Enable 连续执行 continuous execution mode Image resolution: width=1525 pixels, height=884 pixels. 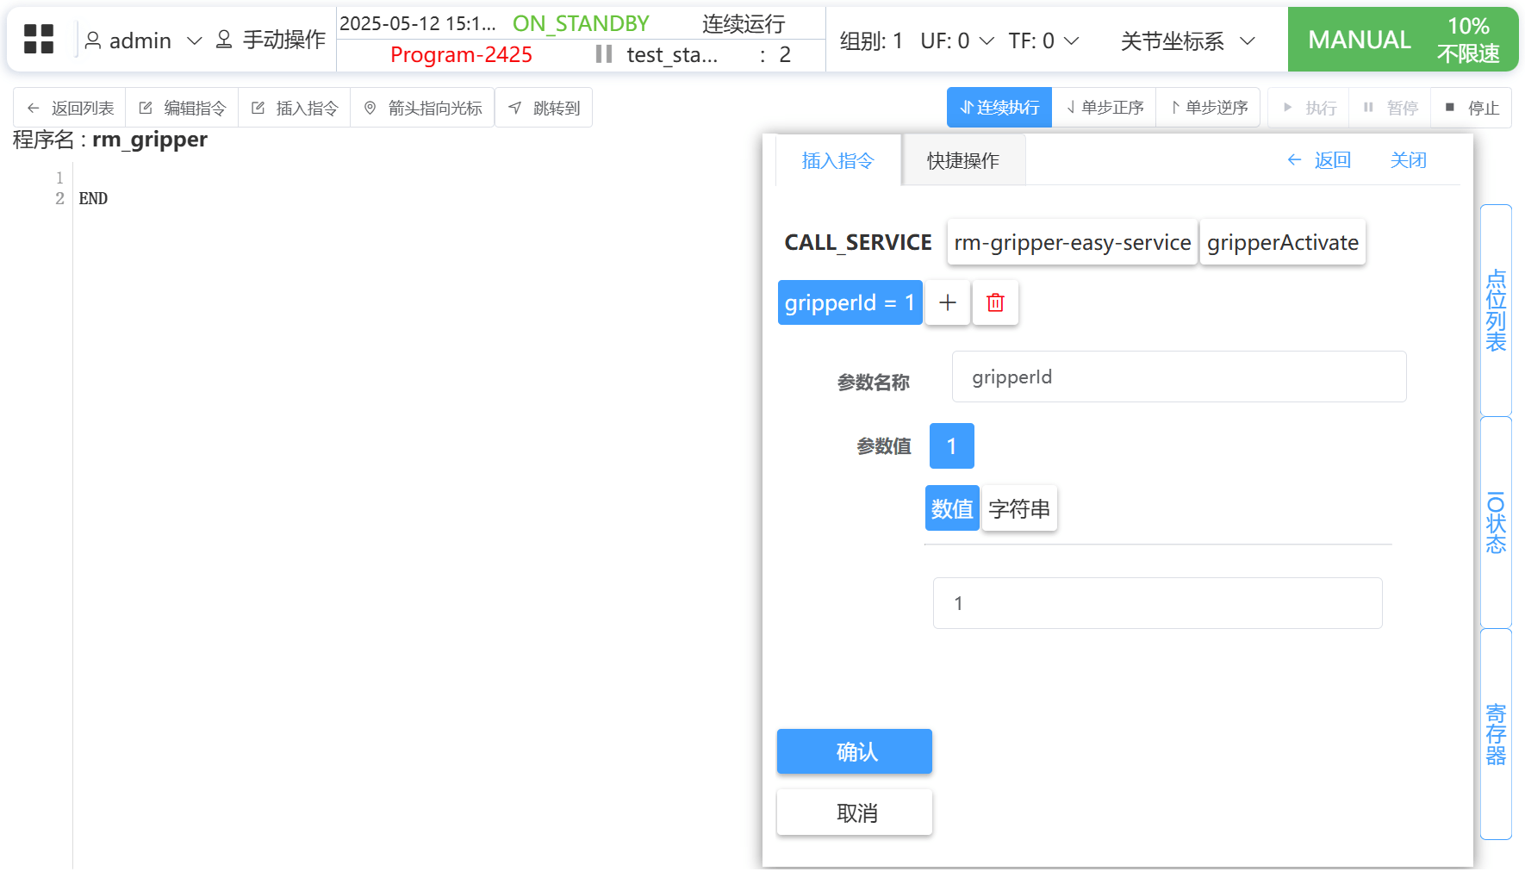tap(999, 108)
